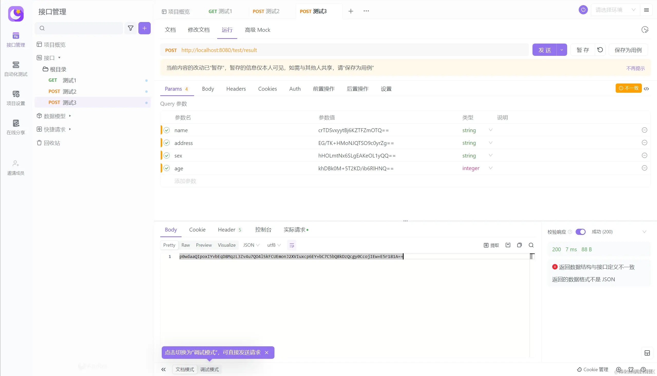The width and height of the screenshot is (657, 376).
Task: Uncheck the sex parameter checkbox
Action: tap(167, 155)
